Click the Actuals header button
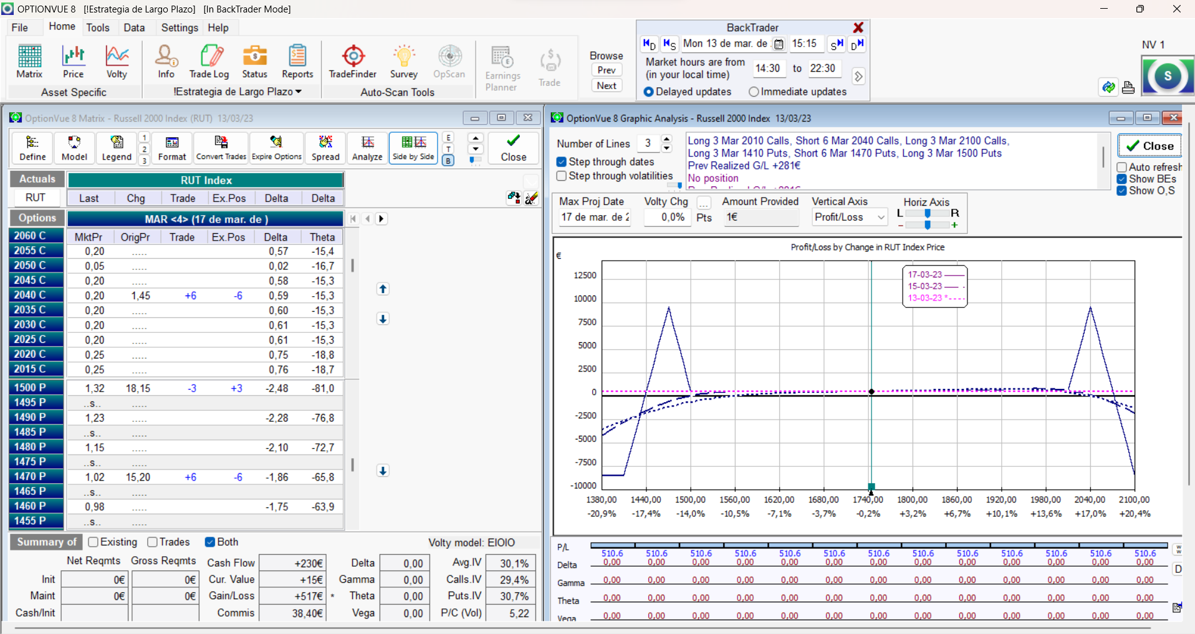This screenshot has height=634, width=1195. [37, 180]
